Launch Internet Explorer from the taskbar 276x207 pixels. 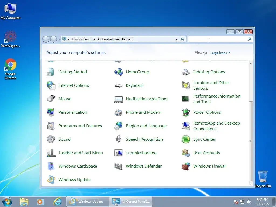[x=58, y=202]
